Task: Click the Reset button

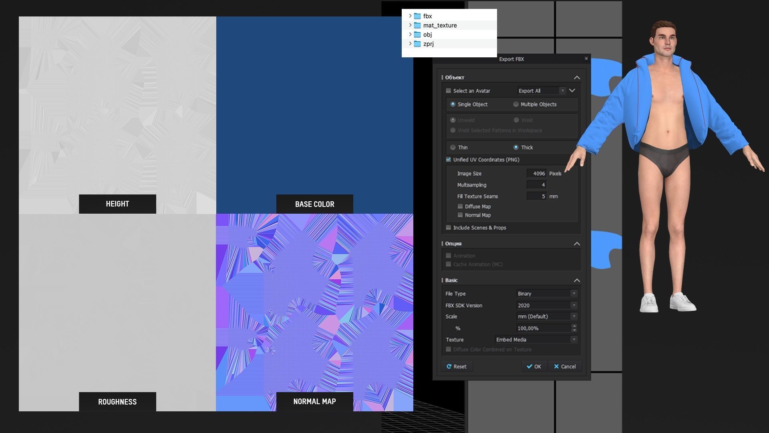Action: [457, 366]
